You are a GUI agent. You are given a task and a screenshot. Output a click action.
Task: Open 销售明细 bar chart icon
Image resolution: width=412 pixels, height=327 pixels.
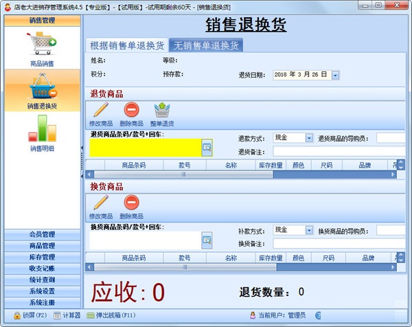click(42, 128)
